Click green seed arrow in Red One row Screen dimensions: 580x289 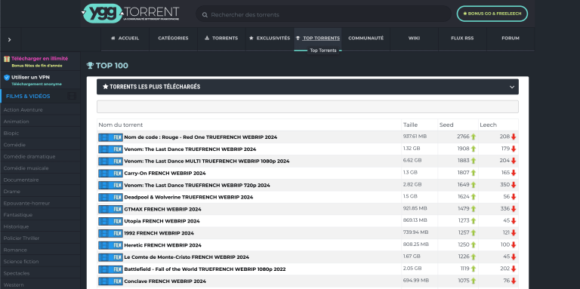coord(473,137)
